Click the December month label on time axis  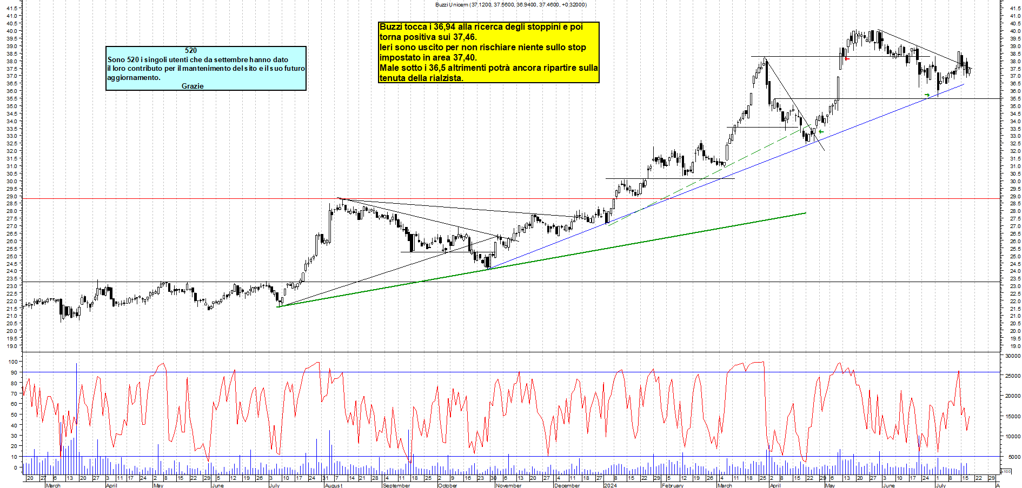pyautogui.click(x=567, y=485)
